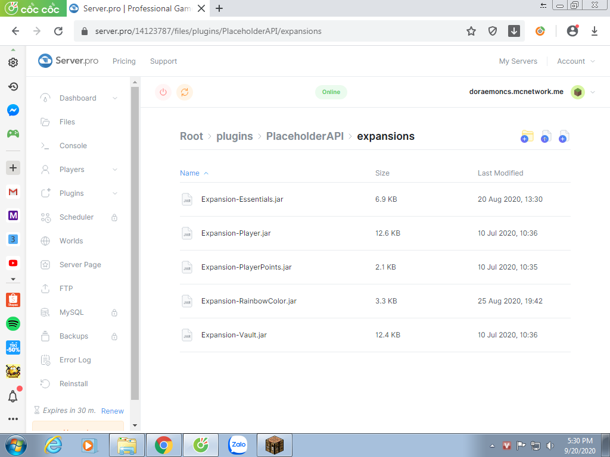
Task: Open YouTube from the sidebar
Action: (x=13, y=263)
